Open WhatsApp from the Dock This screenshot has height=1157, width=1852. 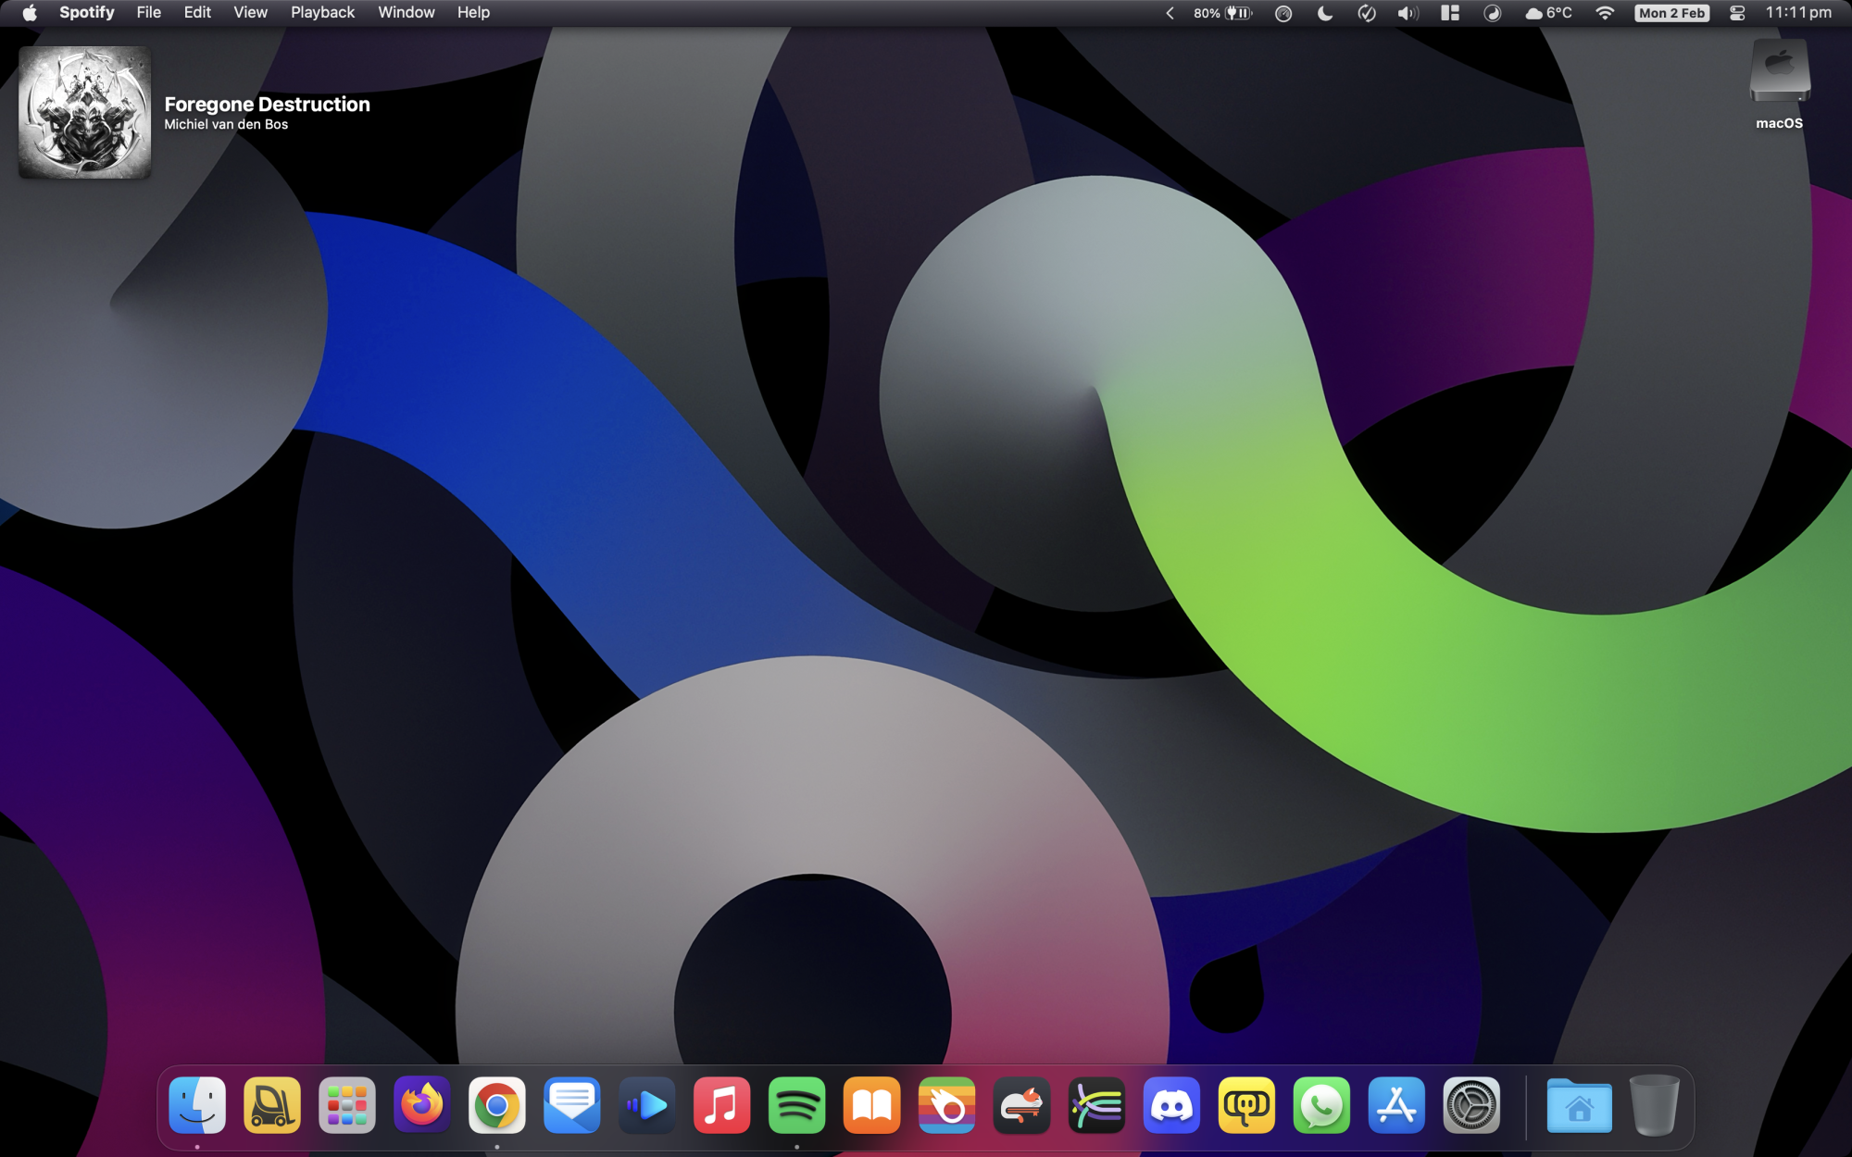[1321, 1104]
